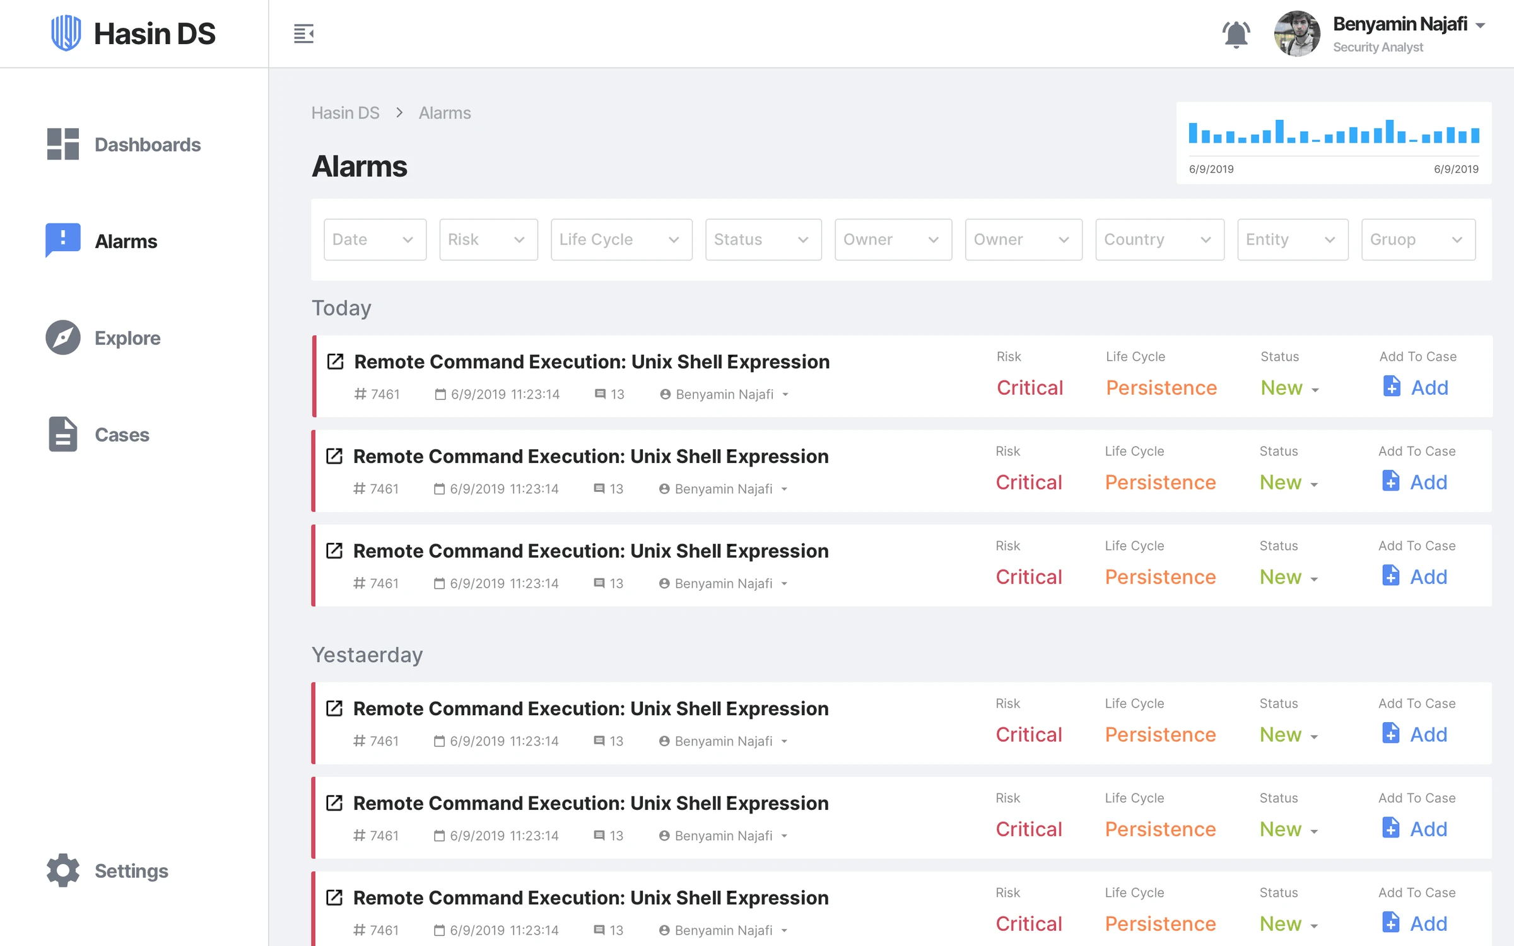Add the last visible alarm to case
Viewport: 1514px width, 946px height.
1414,923
